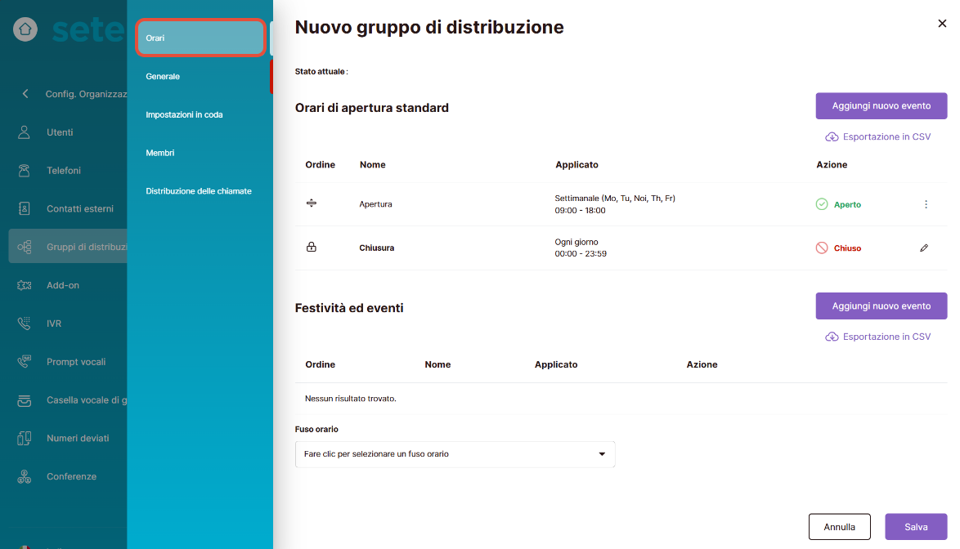
Task: Switch to the Generale tab
Action: 163,77
